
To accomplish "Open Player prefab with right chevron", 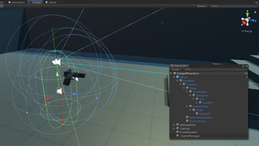I will (247, 77).
